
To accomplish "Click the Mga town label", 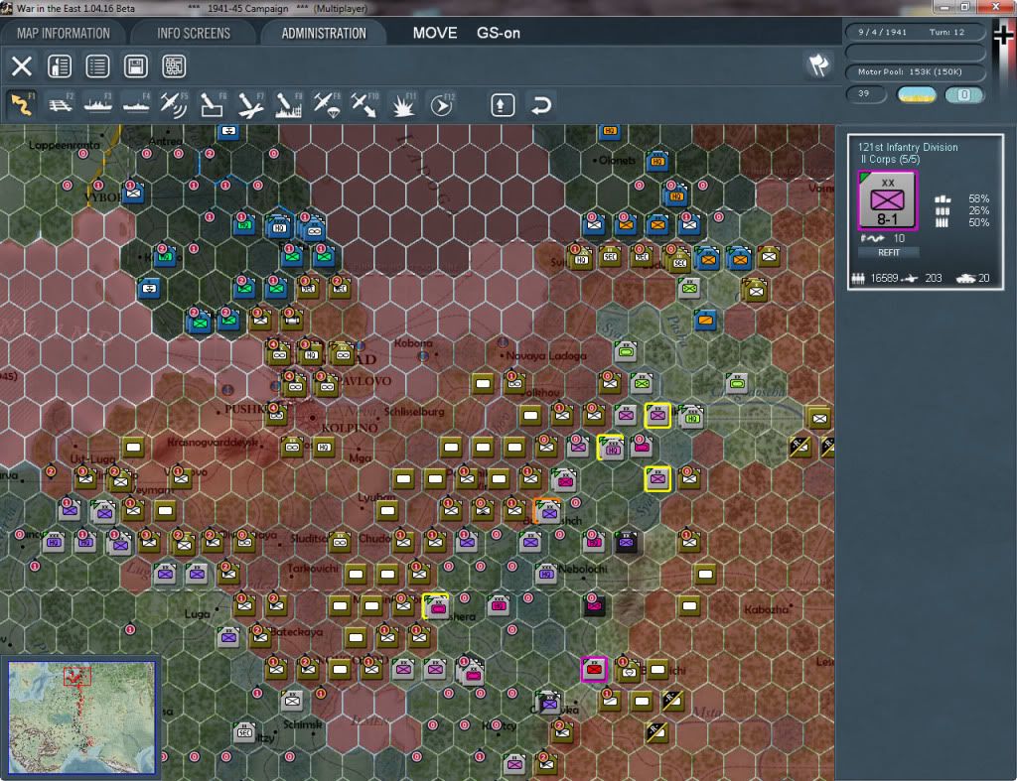I will 360,457.
